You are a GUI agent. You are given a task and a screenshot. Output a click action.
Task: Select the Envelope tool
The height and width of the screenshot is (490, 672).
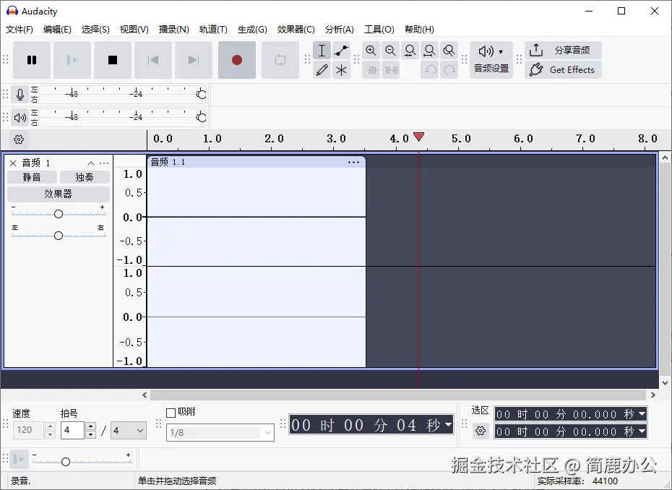click(341, 51)
